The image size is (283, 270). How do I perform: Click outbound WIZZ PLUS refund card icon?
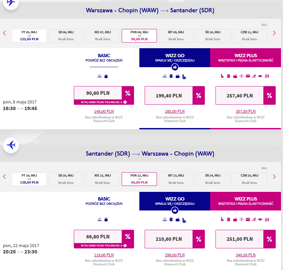coord(248,76)
